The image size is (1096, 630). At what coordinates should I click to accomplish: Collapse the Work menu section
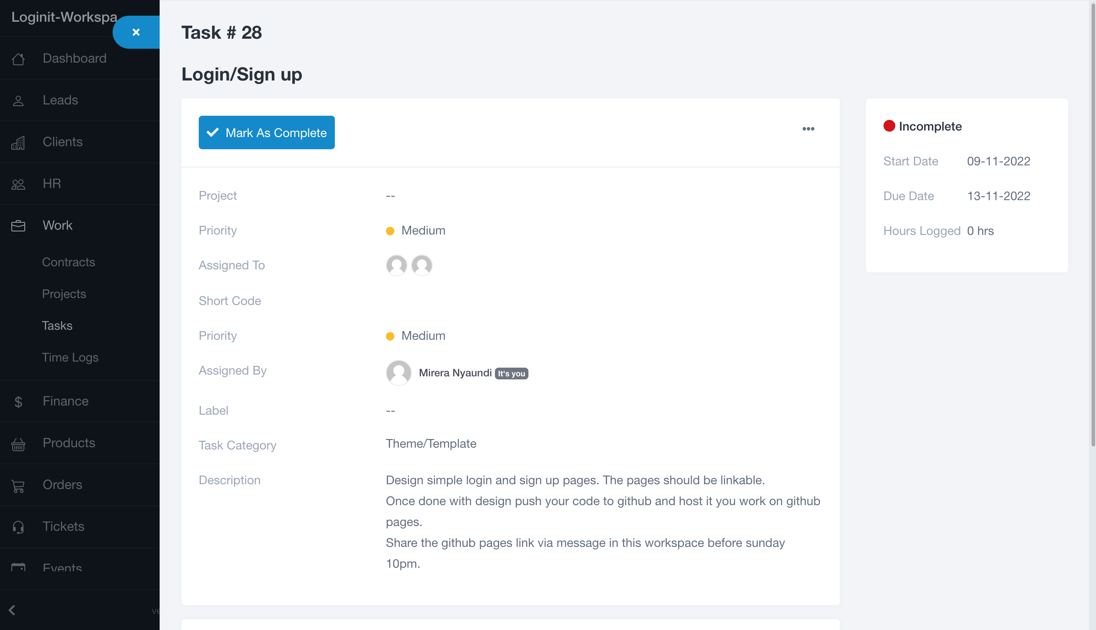click(57, 225)
